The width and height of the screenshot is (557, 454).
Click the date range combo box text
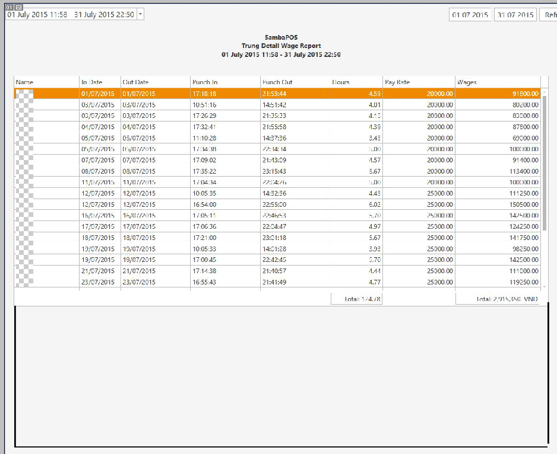70,14
